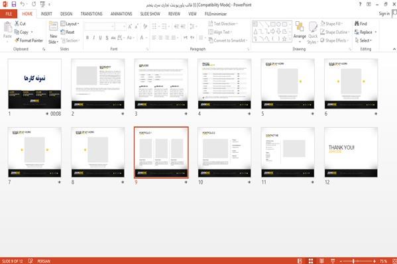397x264 pixels.
Task: Select slide 4 thumbnail
Action: click(224, 84)
